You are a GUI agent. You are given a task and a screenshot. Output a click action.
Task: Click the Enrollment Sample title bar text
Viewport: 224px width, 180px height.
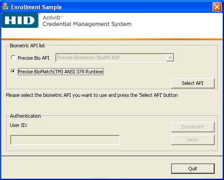pyautogui.click(x=36, y=7)
